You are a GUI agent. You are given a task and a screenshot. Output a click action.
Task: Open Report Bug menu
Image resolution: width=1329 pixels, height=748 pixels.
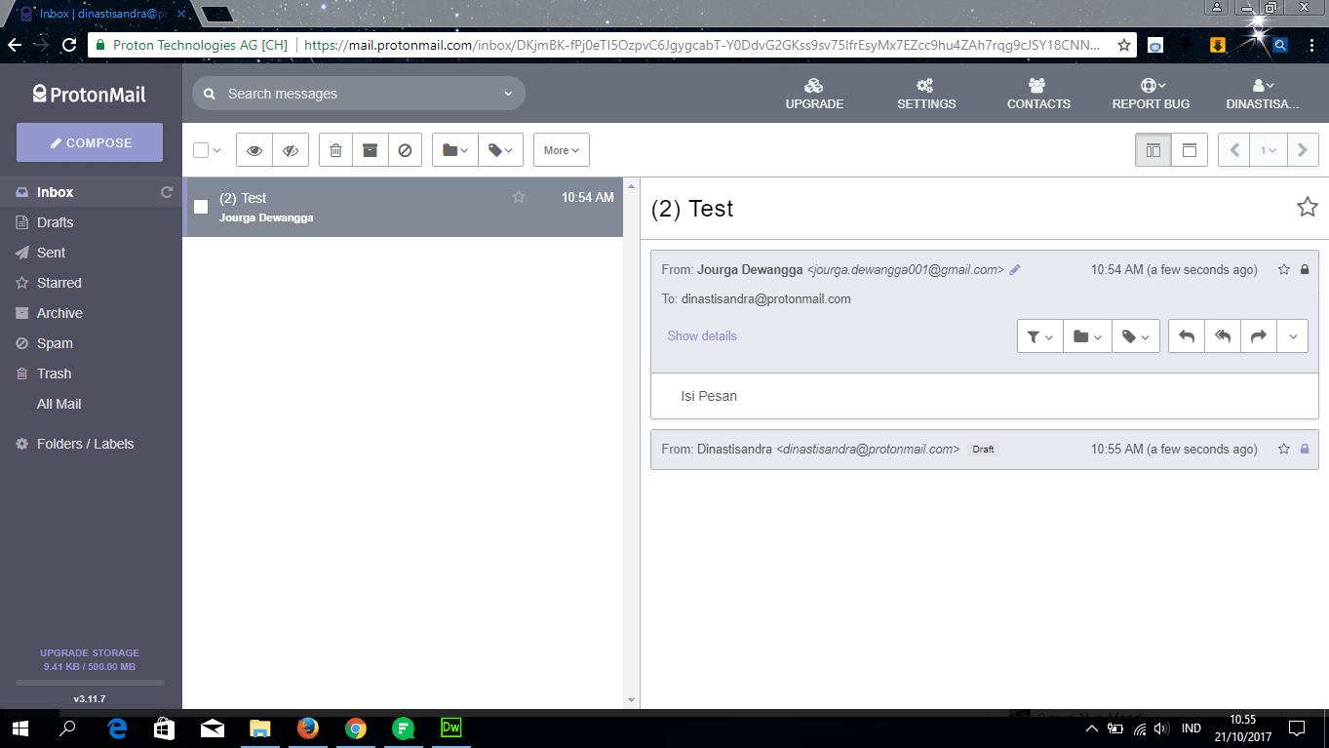(x=1152, y=94)
